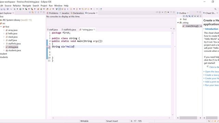Screen dimensions: 219x123
Task: Open the Refactor menu
Action: 17,5
